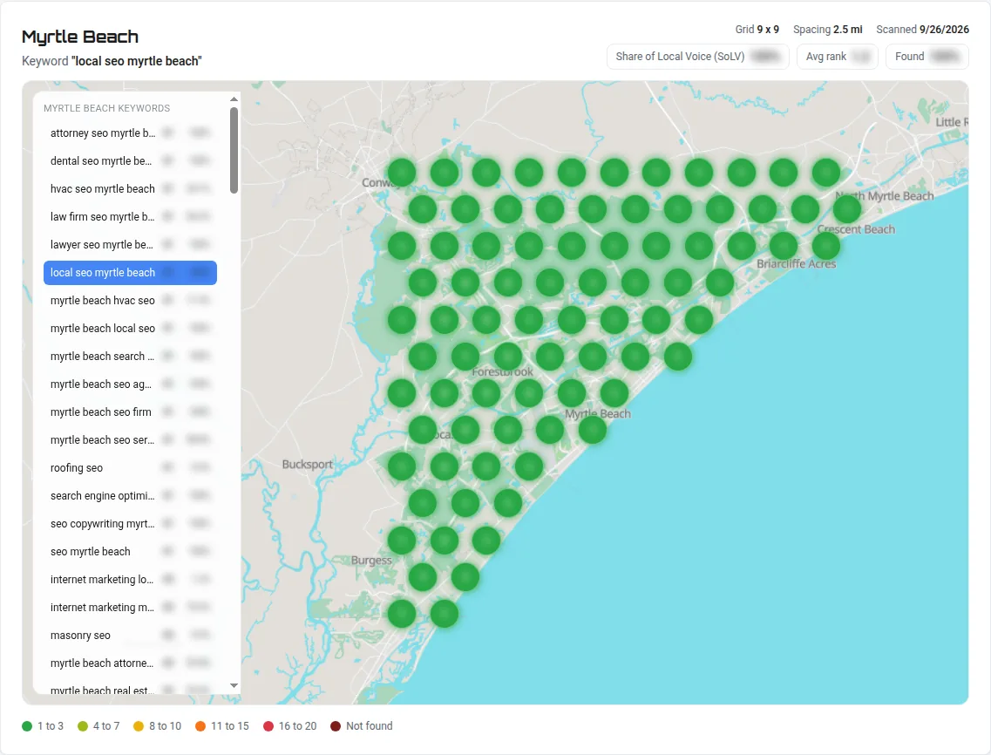Click Share of Local Voice (SoLV) stat
Screen dimensions: 991x755
(698, 57)
